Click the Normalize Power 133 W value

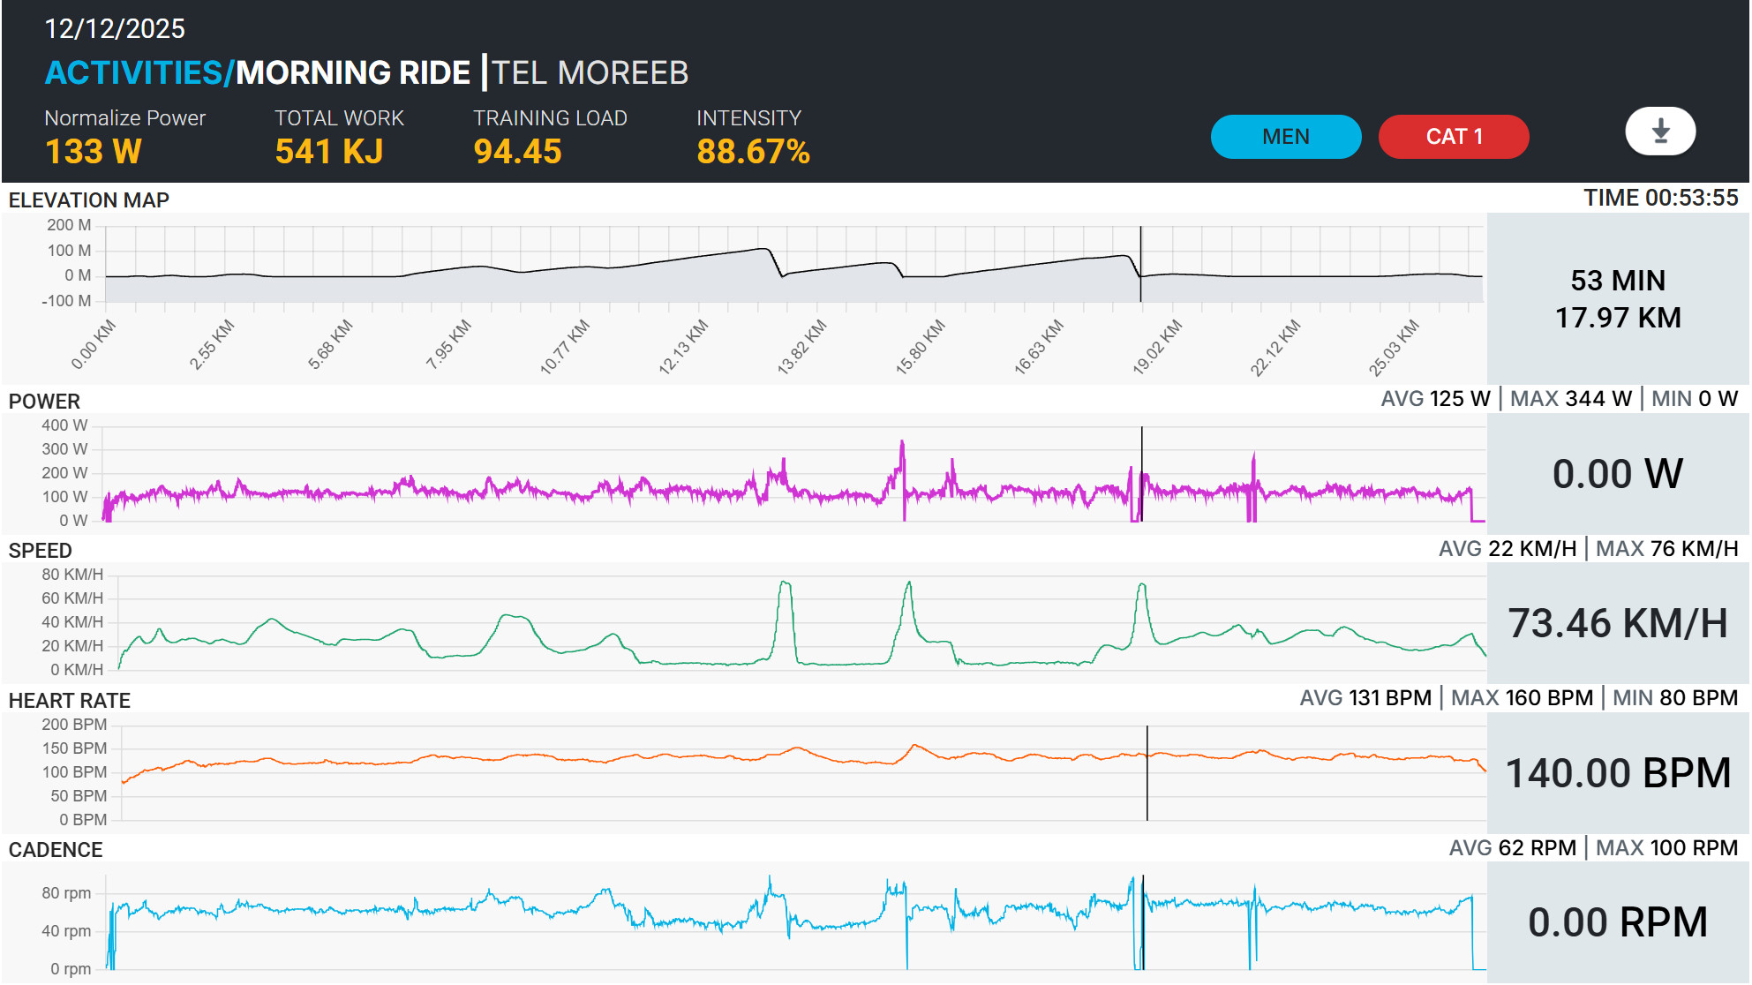(94, 152)
